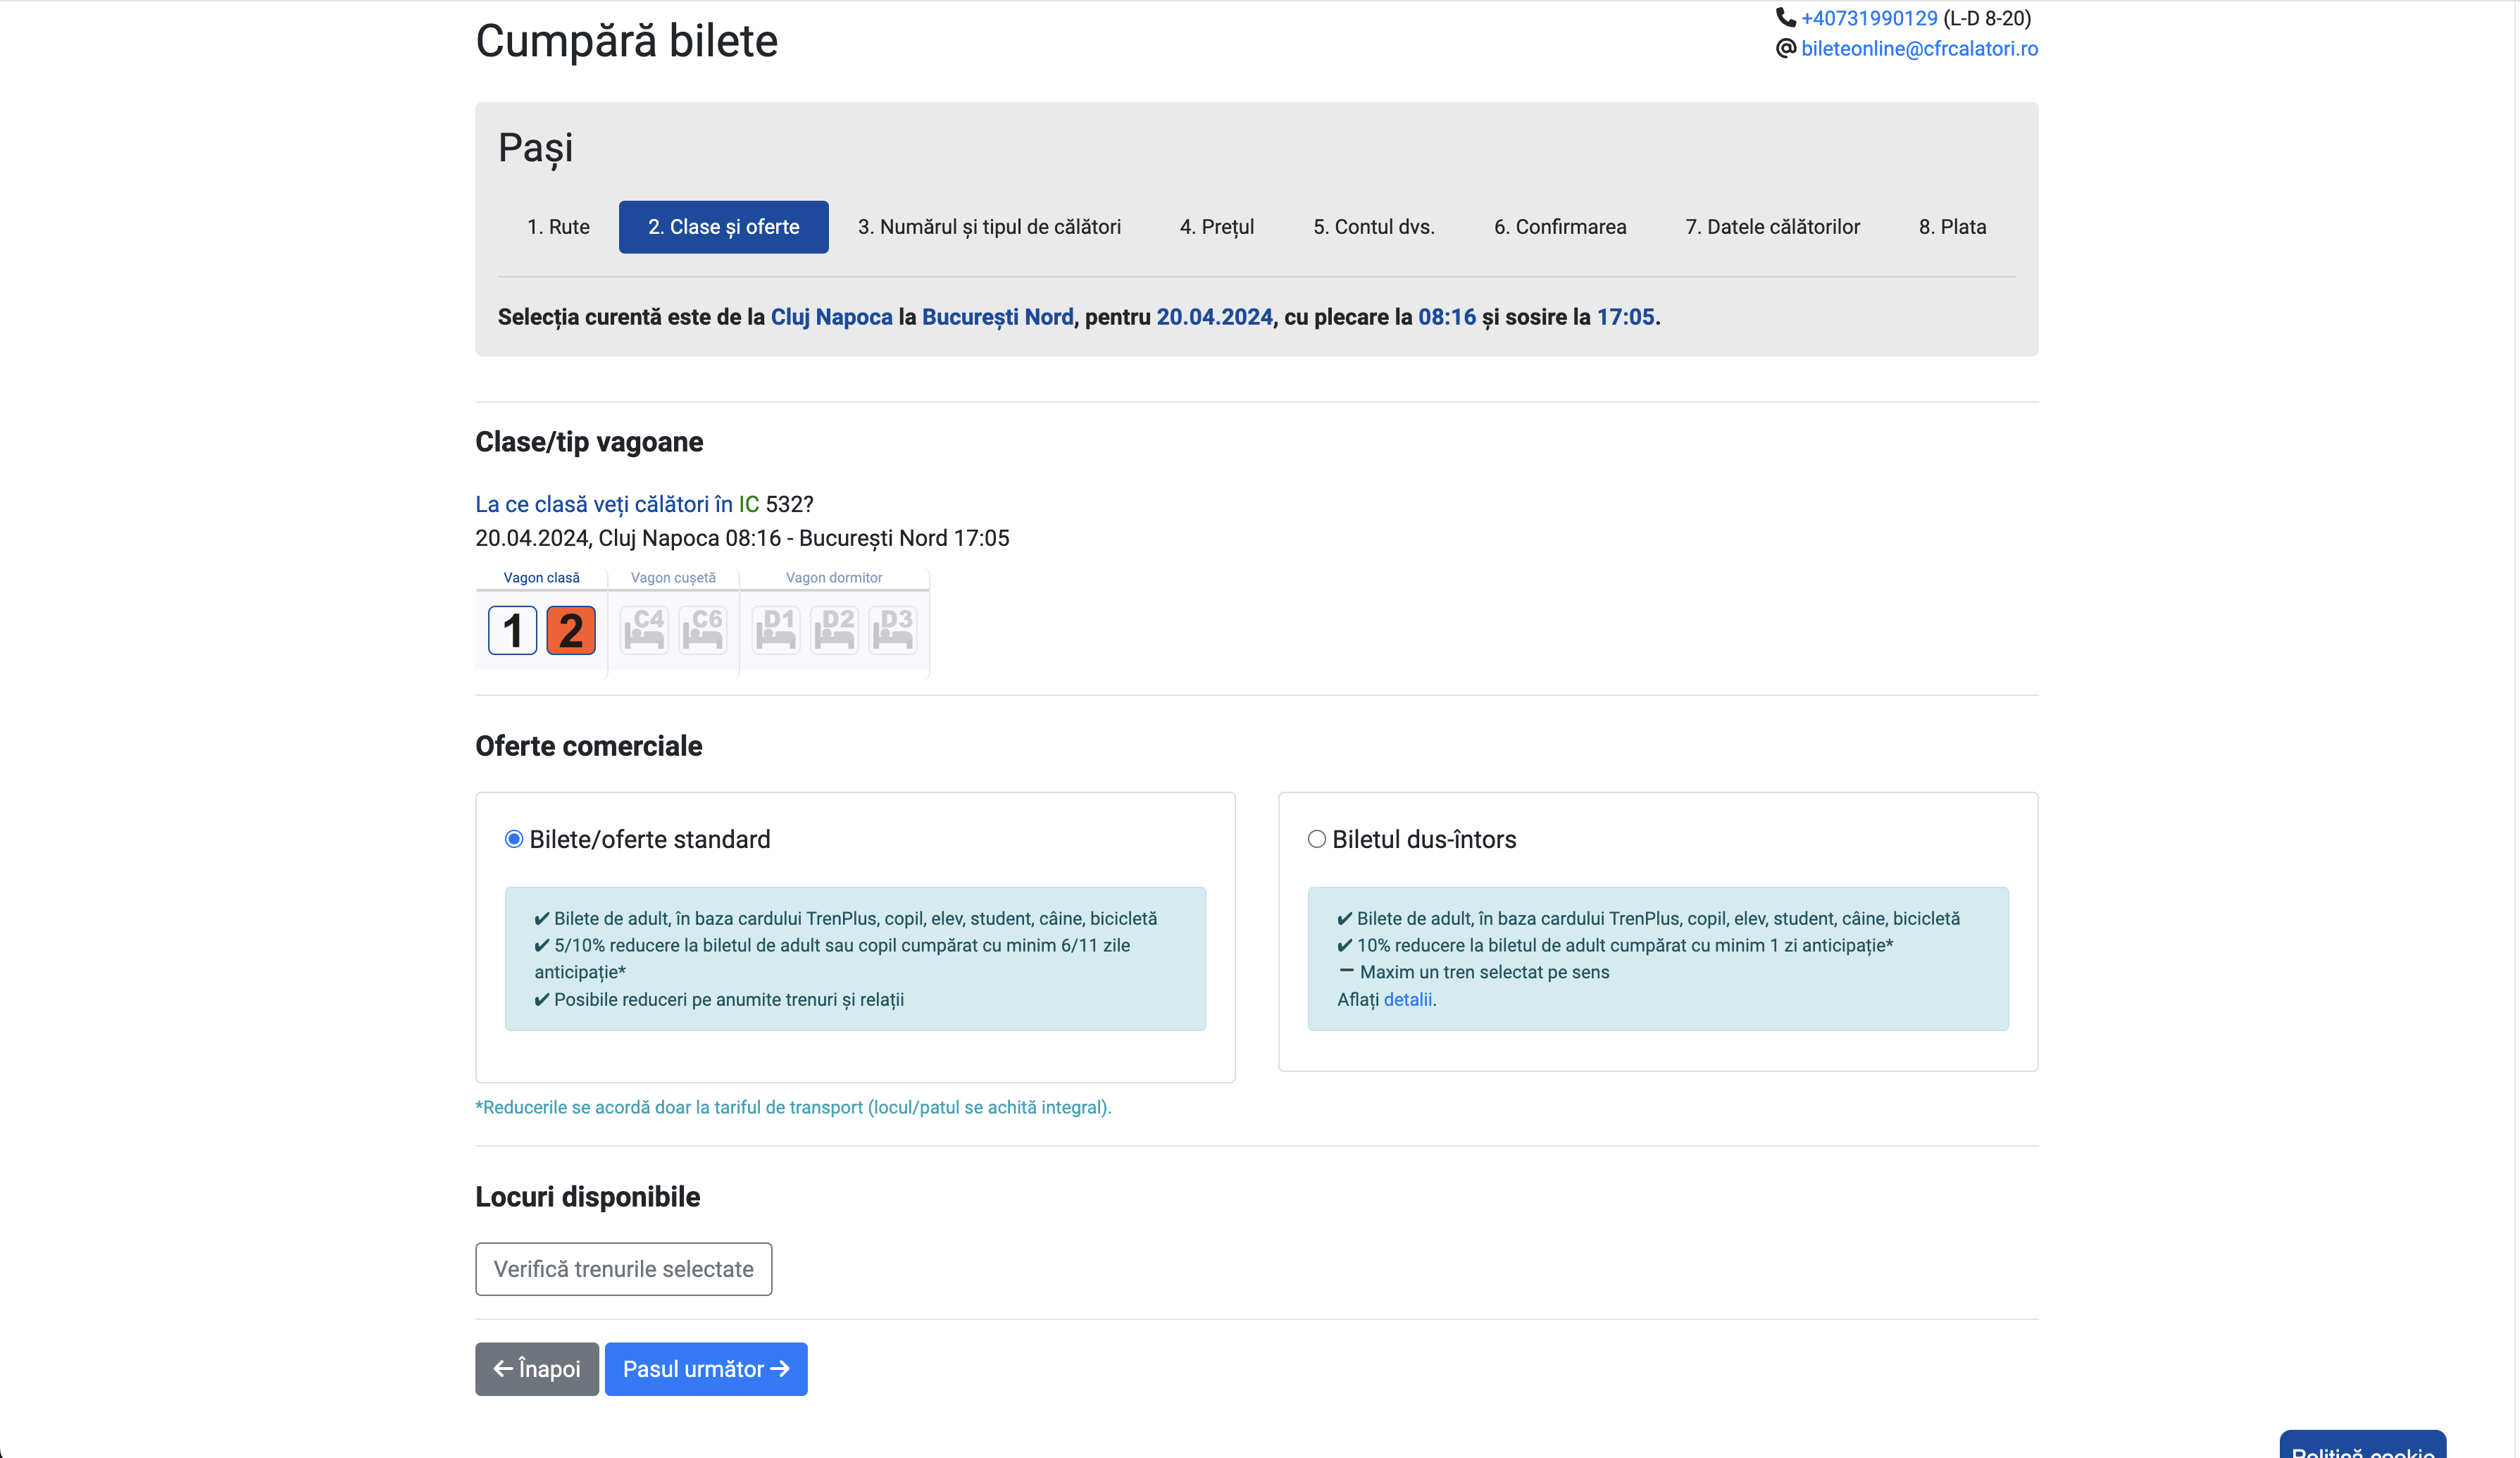The height and width of the screenshot is (1458, 2520).
Task: Go back with Înapoi button
Action: click(537, 1369)
